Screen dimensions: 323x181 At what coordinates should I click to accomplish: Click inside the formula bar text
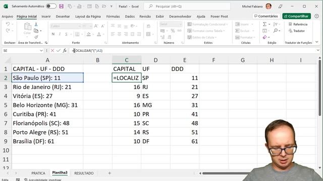88,50
